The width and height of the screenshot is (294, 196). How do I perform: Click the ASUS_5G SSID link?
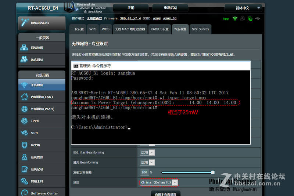click(170, 18)
